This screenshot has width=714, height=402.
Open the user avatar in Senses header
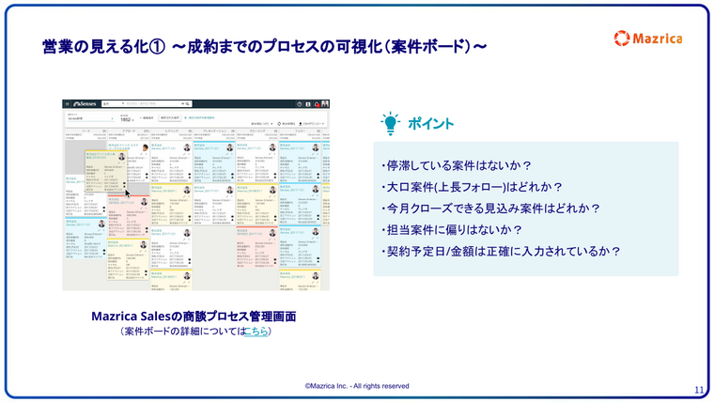(325, 104)
